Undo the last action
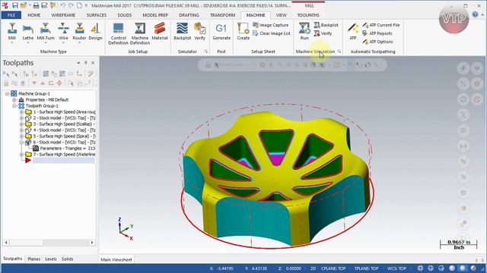The width and height of the screenshot is (487, 273). [62, 5]
